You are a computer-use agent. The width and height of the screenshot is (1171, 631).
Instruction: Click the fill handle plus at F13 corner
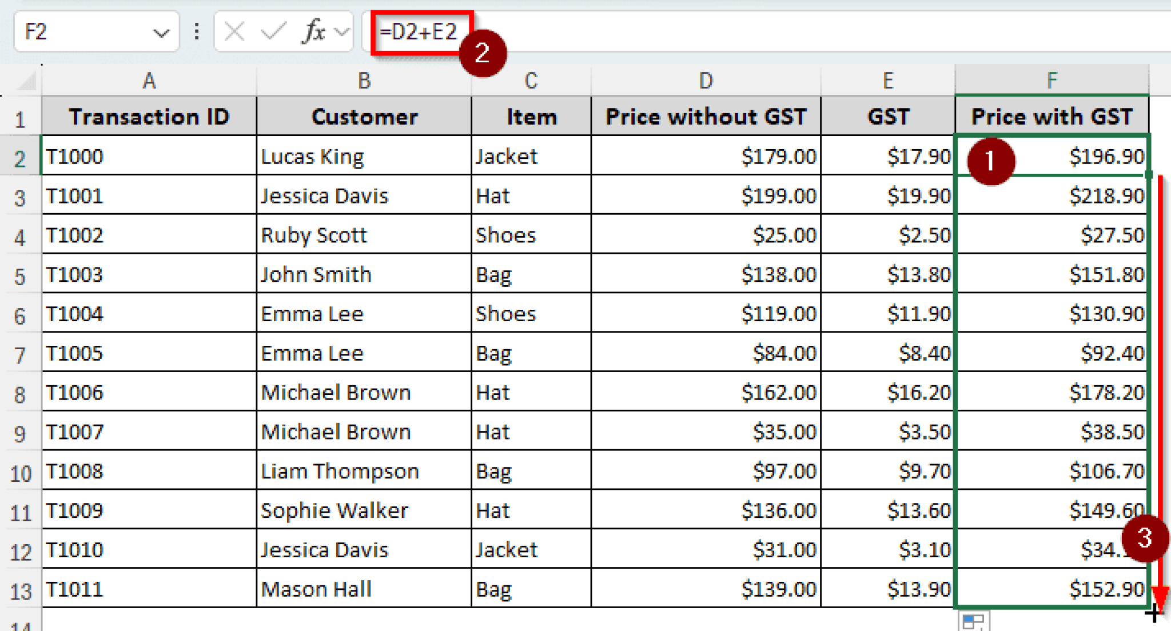[1155, 612]
